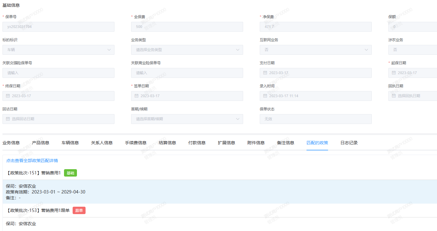
Task: Click calendar icon in 录入时间 field
Action: coord(265,96)
